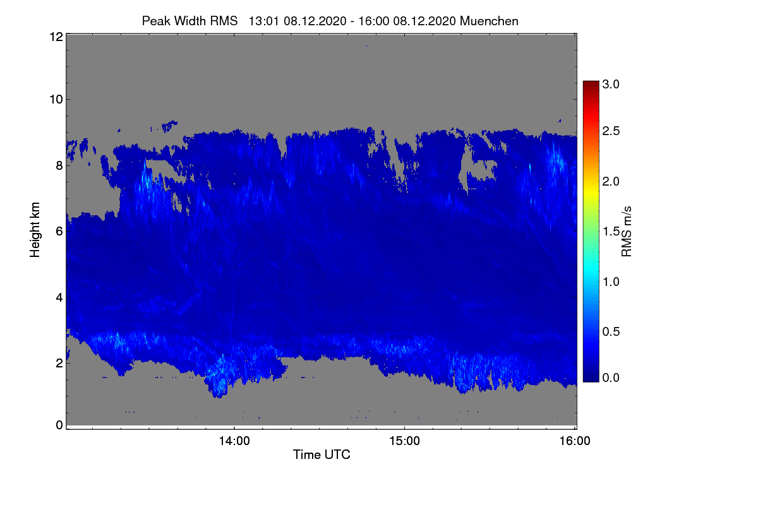758x505 pixels.
Task: Click the colorbar value 1.0
Action: click(612, 281)
